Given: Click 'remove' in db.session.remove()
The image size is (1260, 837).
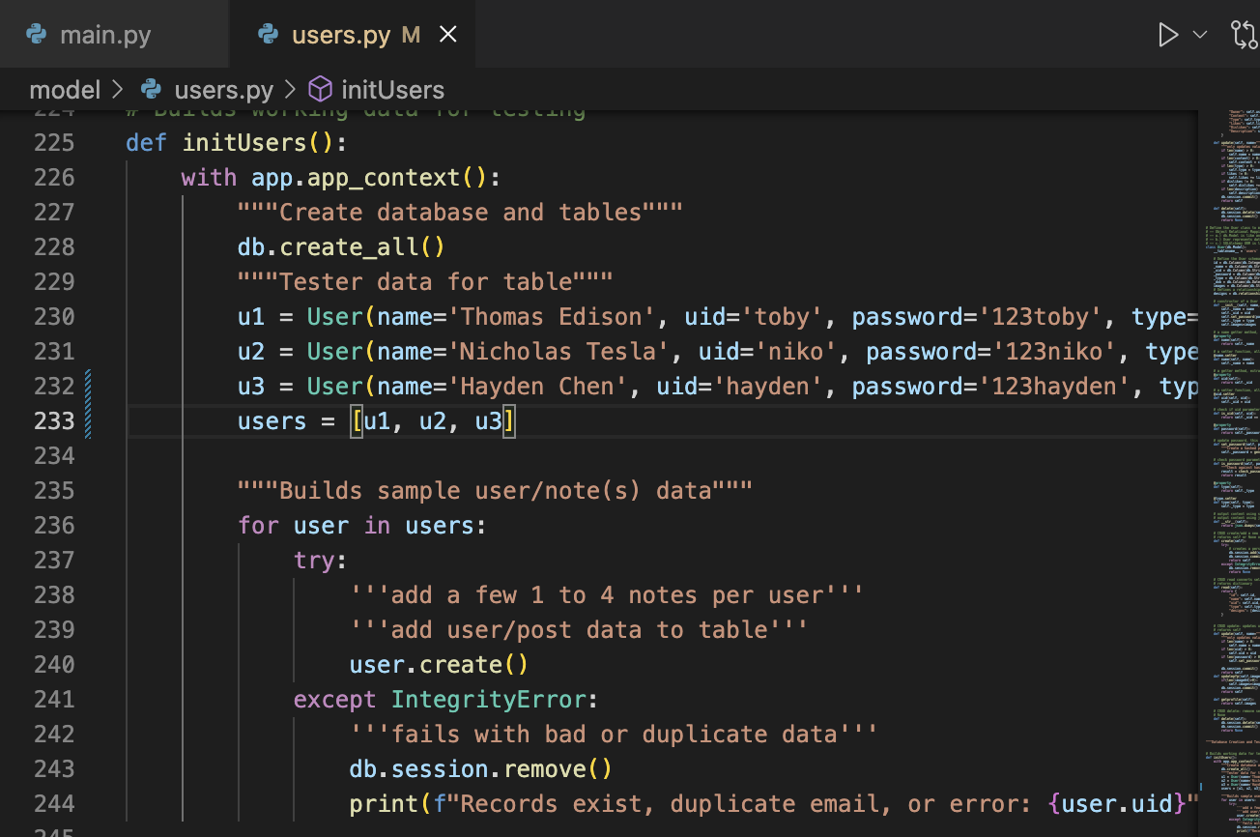Looking at the screenshot, I should (544, 769).
